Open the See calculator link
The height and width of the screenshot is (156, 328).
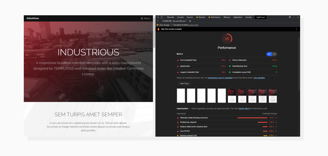259,78
